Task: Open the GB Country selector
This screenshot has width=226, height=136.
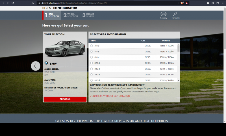Action: tap(164, 15)
